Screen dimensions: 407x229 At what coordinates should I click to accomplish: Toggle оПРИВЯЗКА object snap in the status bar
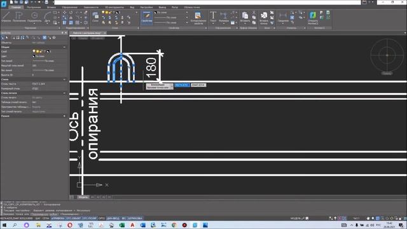(58, 218)
